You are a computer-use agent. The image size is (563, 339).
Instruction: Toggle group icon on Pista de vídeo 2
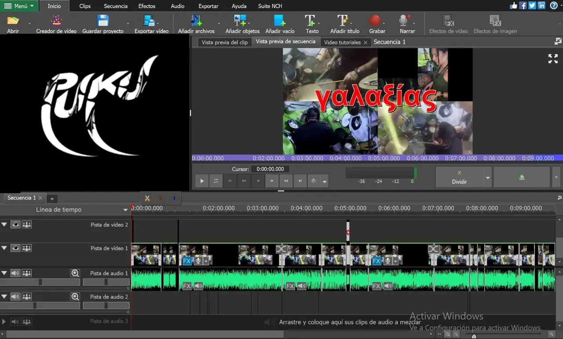coord(27,224)
